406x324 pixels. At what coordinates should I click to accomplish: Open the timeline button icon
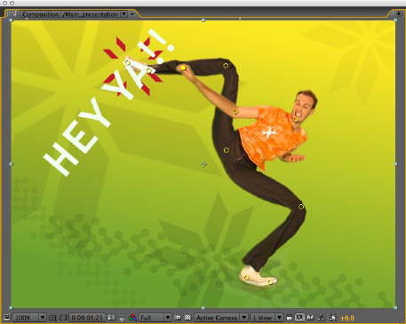tap(310, 318)
